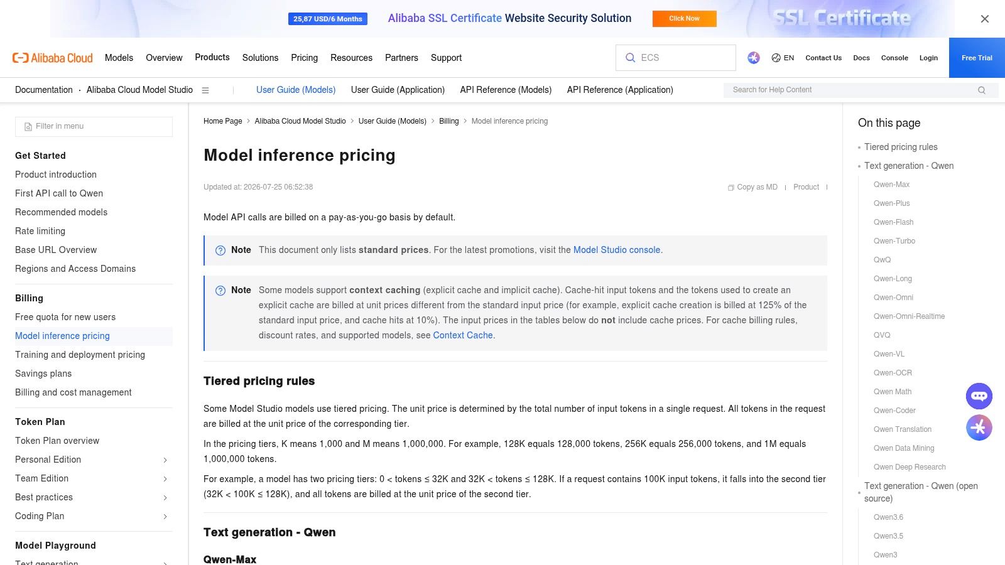Open the Console link
Image resolution: width=1005 pixels, height=565 pixels.
click(894, 58)
